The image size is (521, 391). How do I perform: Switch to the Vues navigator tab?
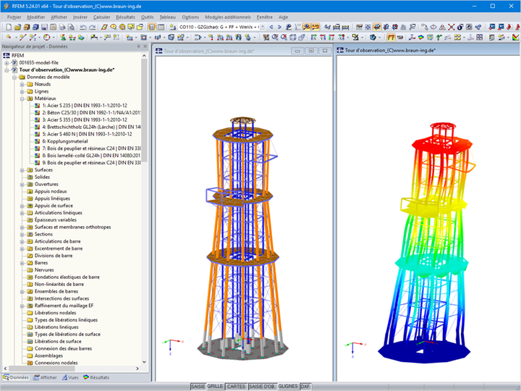tap(70, 378)
